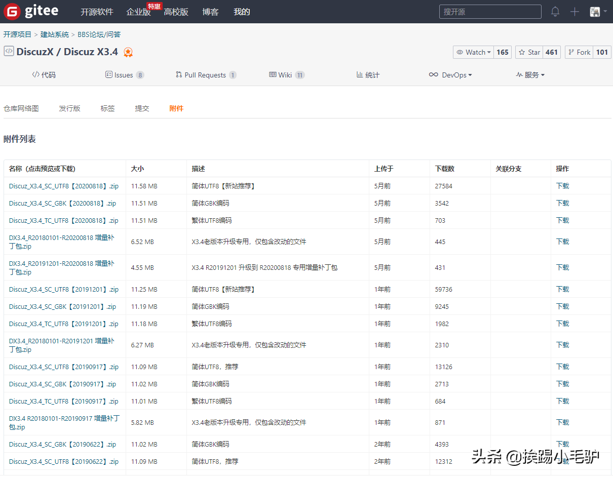Open Discuz_X3.4_SC_GBK【20200818】.zip file
This screenshot has width=613, height=478.
click(x=62, y=203)
